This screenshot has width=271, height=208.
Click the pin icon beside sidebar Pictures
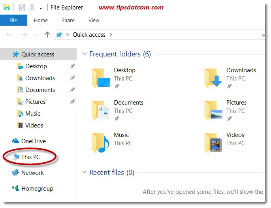click(x=73, y=101)
